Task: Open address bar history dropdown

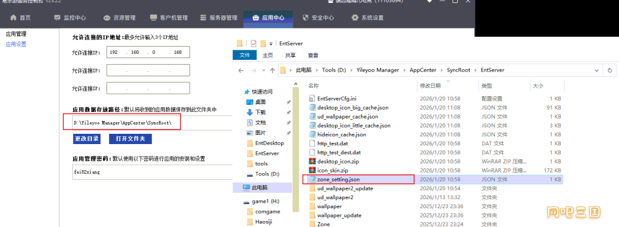Action: 596,70
